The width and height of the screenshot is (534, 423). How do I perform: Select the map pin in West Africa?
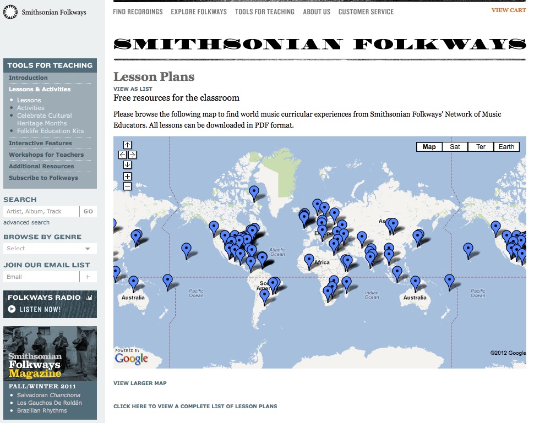[309, 262]
